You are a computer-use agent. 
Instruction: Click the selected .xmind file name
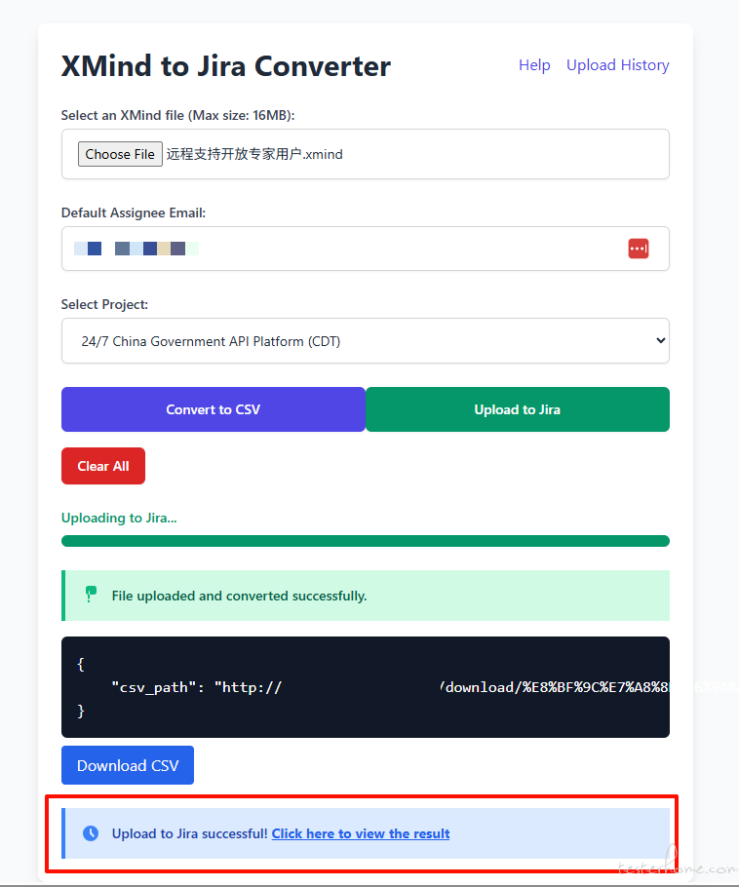click(x=254, y=154)
